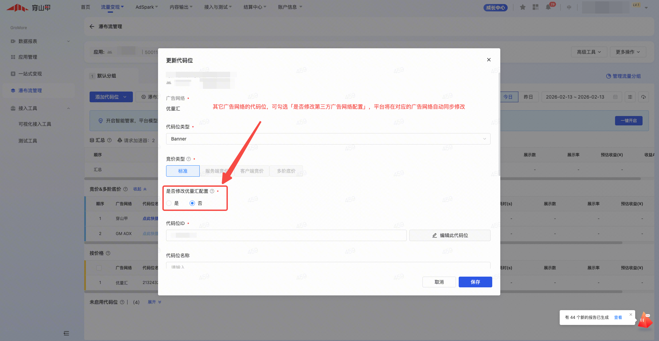Click the back arrow beside 瀑布流管理
The height and width of the screenshot is (341, 659).
(92, 26)
